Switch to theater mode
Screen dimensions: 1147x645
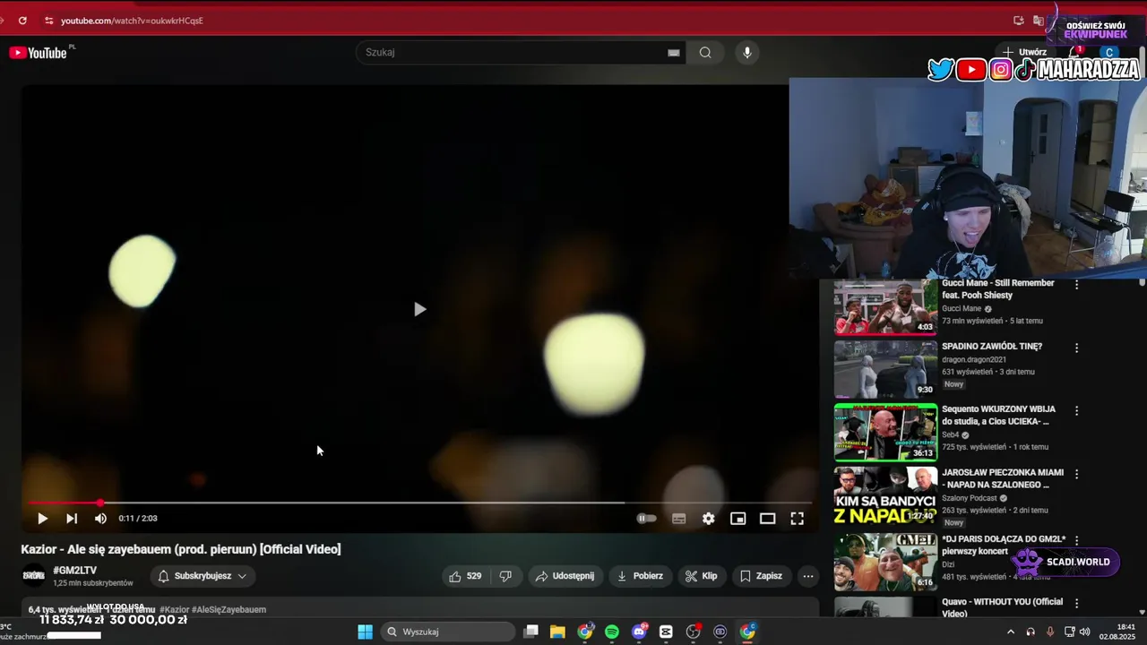(x=768, y=519)
